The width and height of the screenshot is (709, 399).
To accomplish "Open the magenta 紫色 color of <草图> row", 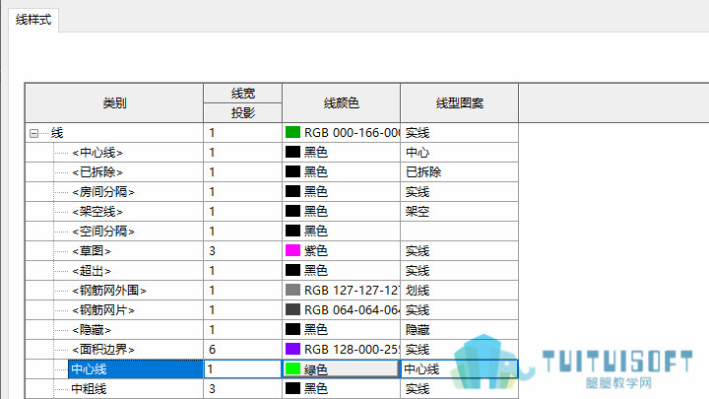I will 342,251.
